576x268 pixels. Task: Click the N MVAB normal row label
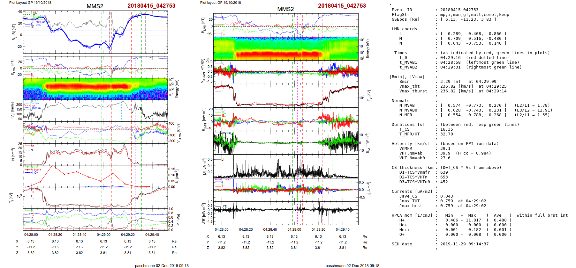(407, 105)
